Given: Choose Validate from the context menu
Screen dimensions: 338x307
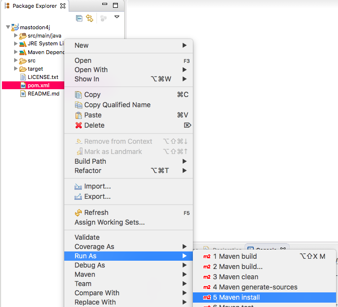Looking at the screenshot, I should point(129,237).
